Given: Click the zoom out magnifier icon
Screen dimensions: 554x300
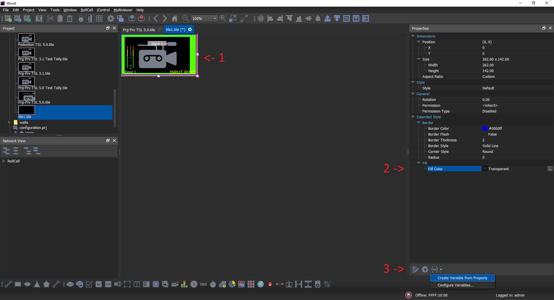Looking at the screenshot, I should click(x=186, y=18).
